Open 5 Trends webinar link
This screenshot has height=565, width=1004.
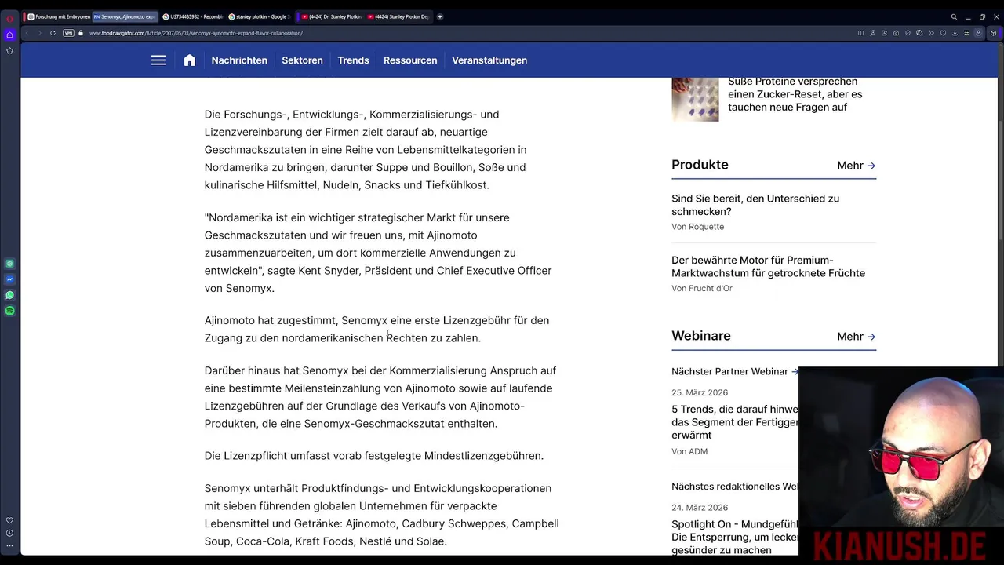[735, 422]
